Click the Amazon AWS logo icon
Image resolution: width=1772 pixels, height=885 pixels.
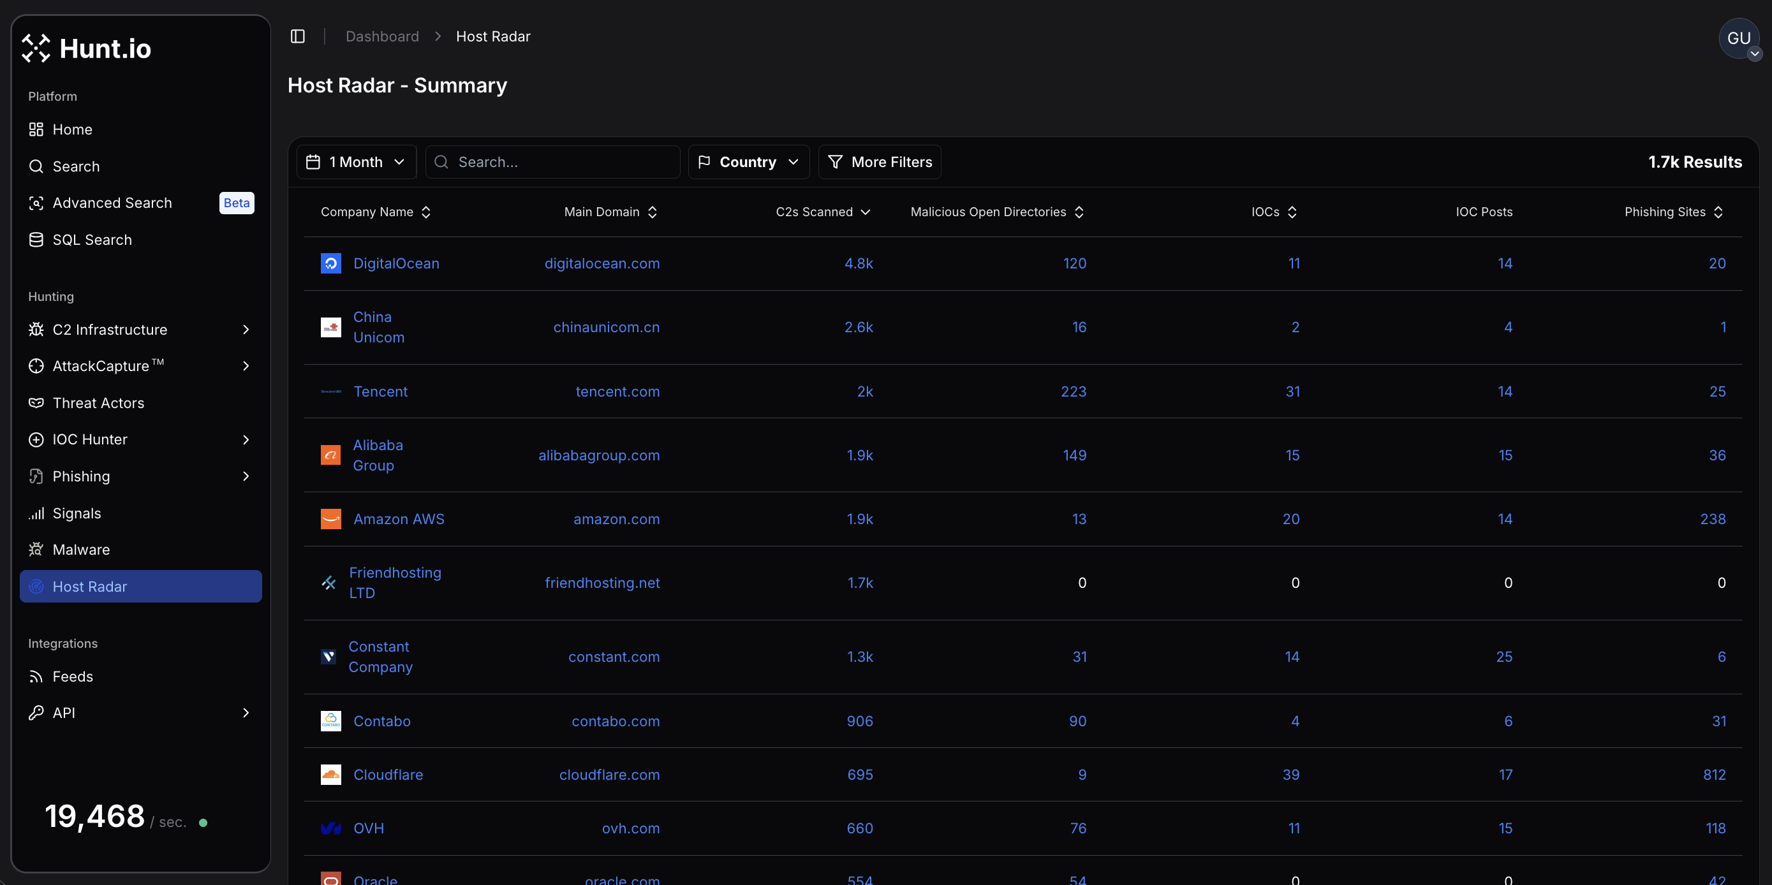[331, 519]
